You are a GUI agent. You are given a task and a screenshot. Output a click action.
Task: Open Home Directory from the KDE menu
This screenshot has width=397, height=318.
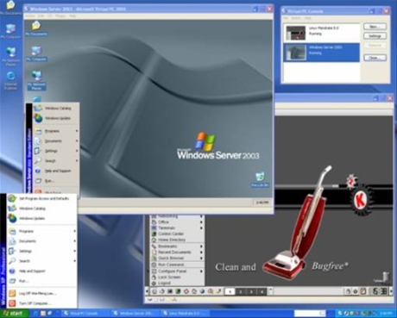coord(177,240)
